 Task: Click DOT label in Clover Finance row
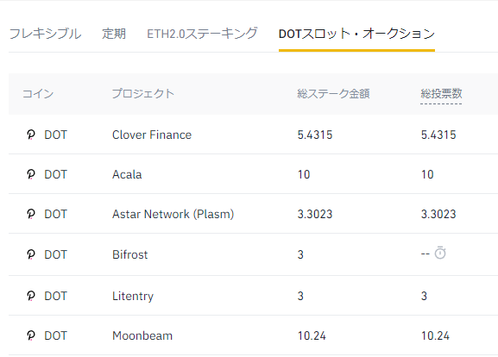(55, 135)
